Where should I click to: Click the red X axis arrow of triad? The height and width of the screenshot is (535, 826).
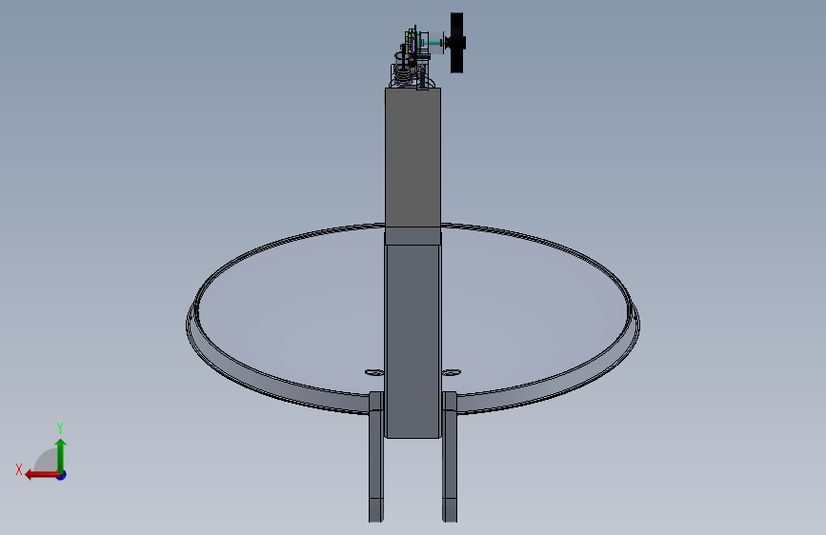pos(41,475)
